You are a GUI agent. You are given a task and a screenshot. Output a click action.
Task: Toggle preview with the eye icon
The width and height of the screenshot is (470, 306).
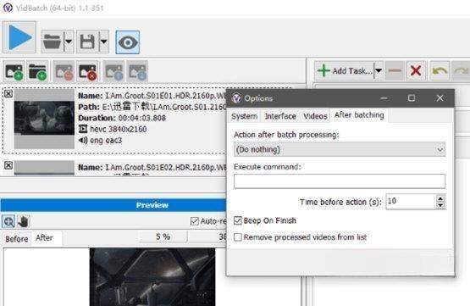[128, 42]
